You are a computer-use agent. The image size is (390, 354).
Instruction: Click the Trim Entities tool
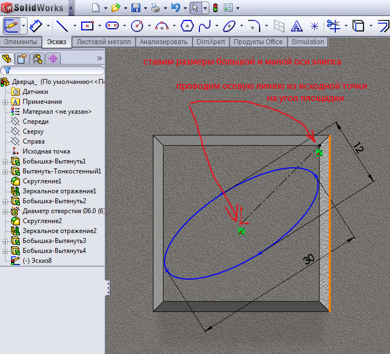[x=333, y=26]
